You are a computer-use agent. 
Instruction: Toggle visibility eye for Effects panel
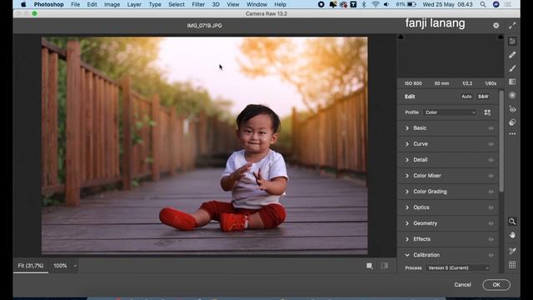pyautogui.click(x=491, y=239)
